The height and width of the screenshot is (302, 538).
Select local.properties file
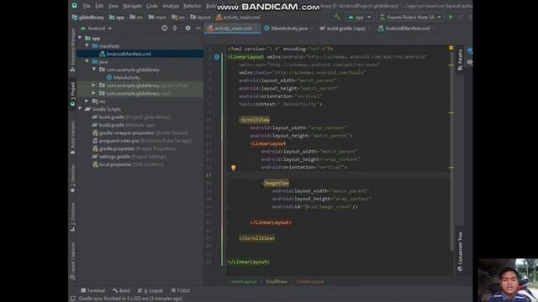point(128,164)
